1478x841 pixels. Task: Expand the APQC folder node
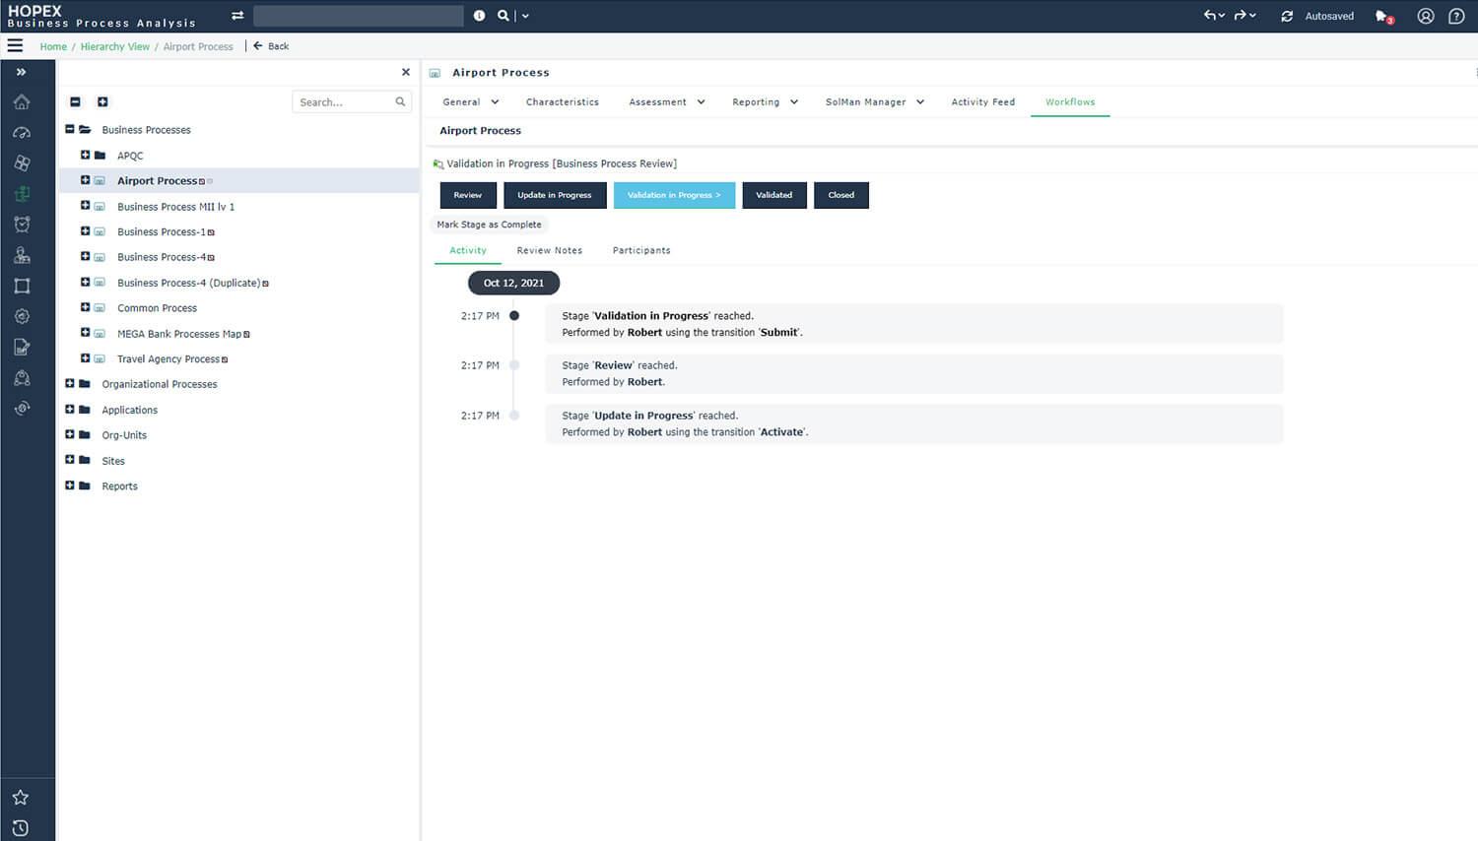click(x=85, y=155)
